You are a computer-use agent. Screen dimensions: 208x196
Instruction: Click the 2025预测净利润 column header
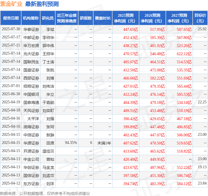(126, 18)
